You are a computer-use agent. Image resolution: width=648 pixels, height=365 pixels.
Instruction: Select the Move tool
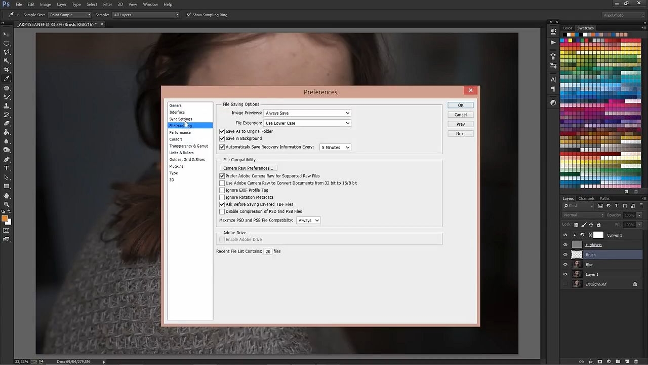click(7, 34)
